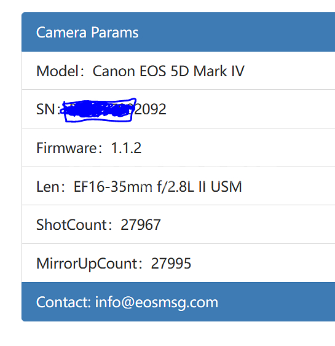
Task: Click the blue scribble hiding the serial number
Action: [98, 110]
